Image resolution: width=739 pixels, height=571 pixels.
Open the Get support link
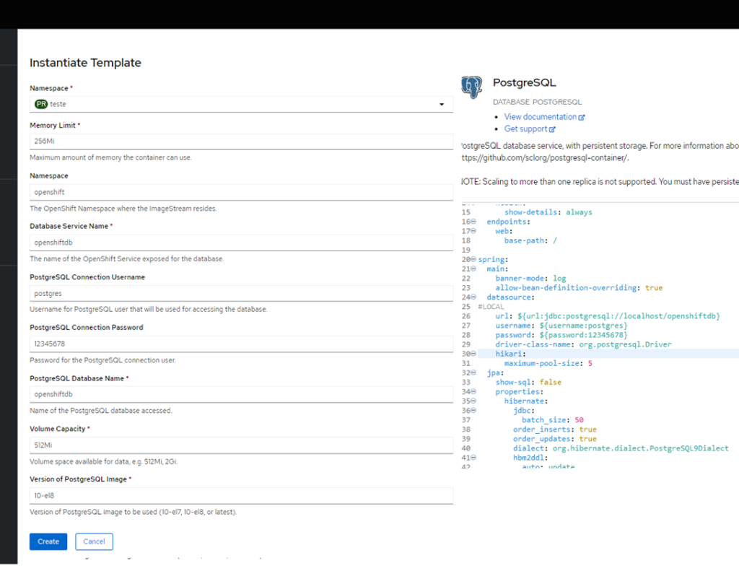525,128
